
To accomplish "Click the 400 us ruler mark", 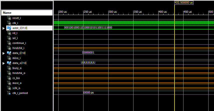I will [162, 12].
